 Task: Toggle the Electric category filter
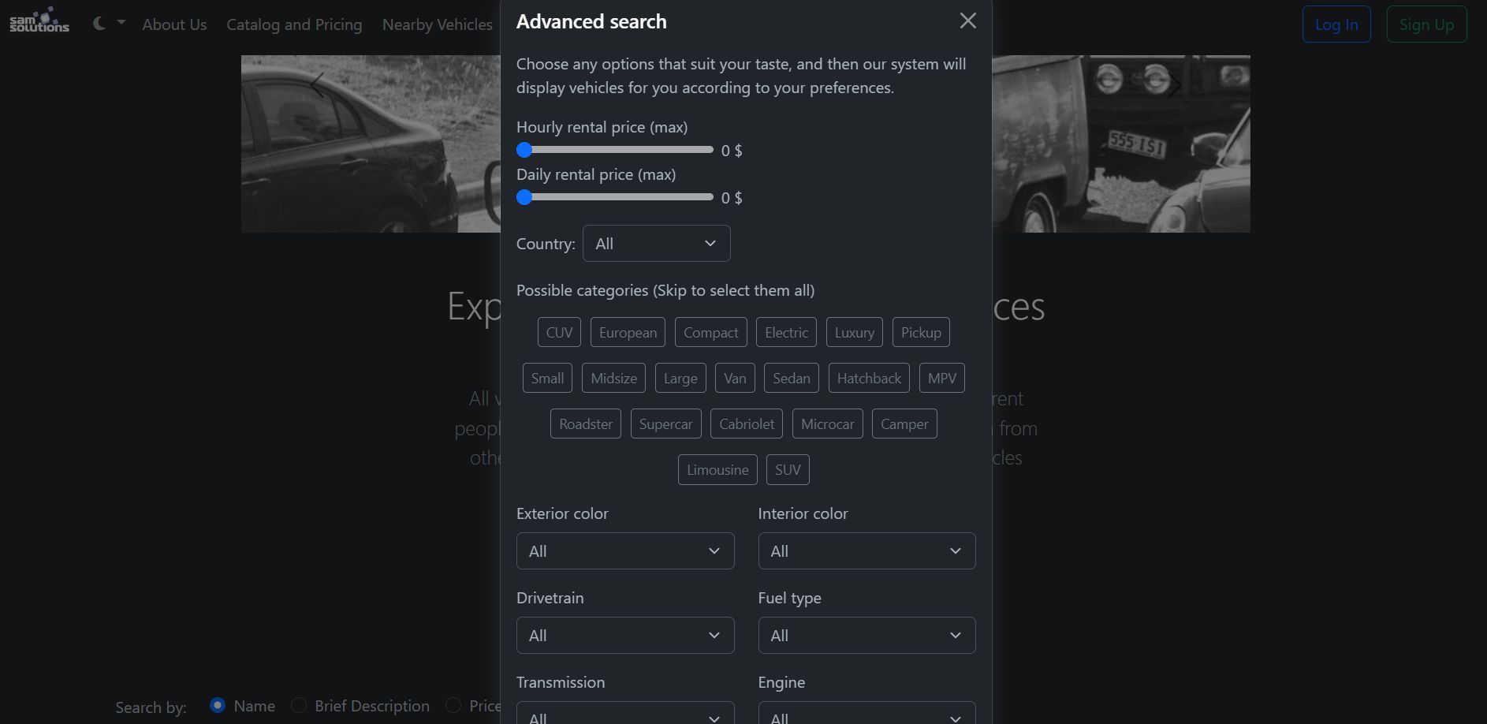point(786,332)
